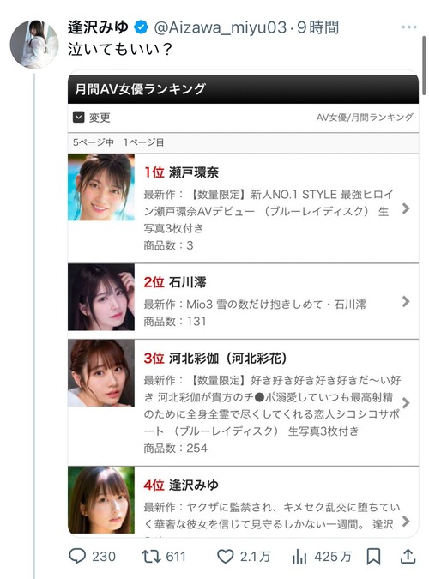Expand the 1位 瀬戸環奈 entry chevron
This screenshot has width=429, height=579.
click(406, 208)
